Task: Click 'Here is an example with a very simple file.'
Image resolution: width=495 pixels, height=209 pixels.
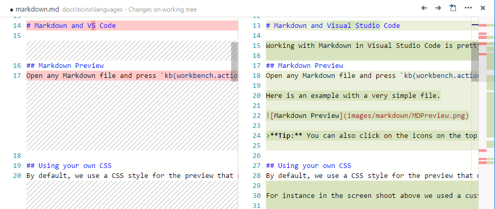Action: [x=353, y=96]
